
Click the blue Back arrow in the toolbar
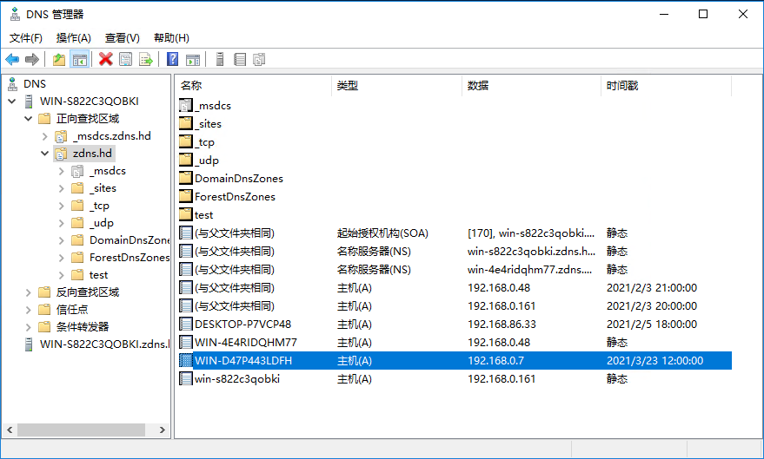pos(12,60)
